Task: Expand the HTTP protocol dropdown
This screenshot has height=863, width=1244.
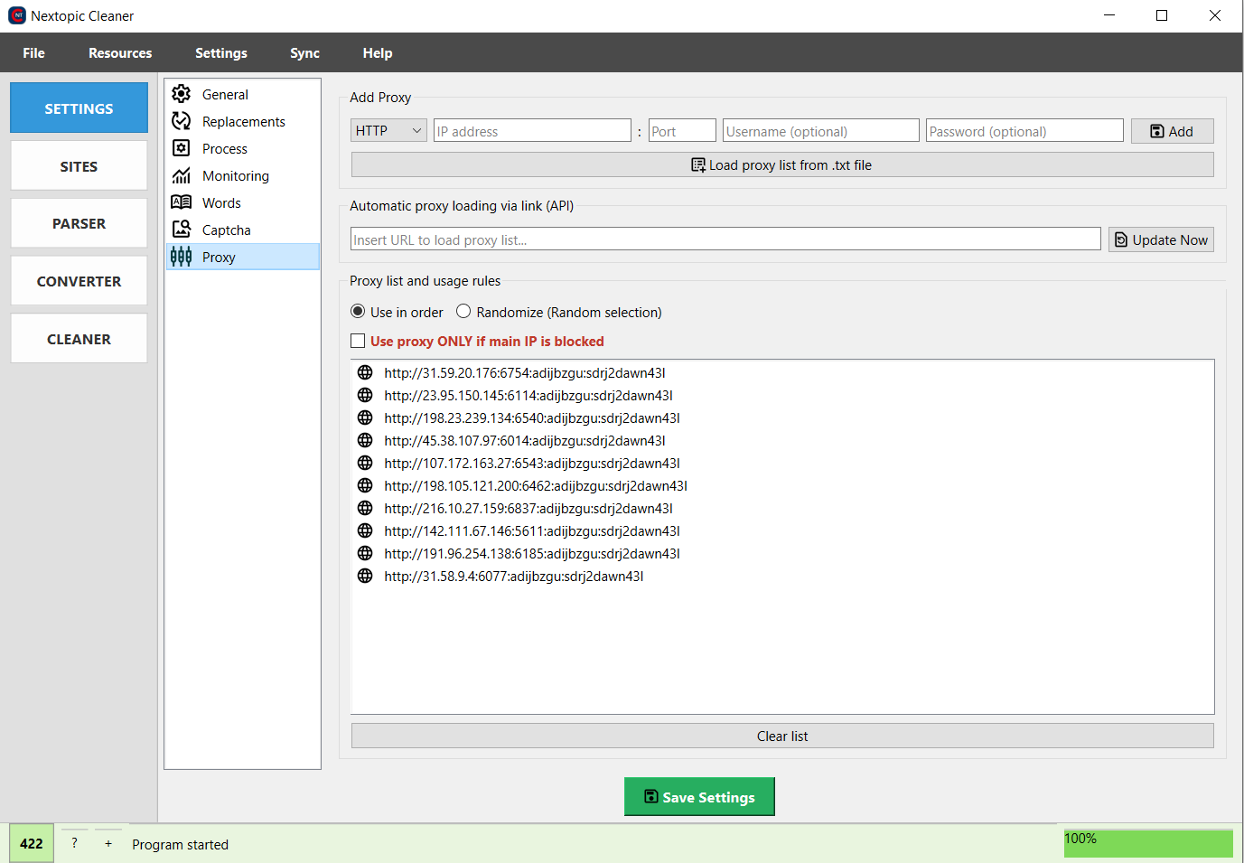Action: pyautogui.click(x=388, y=131)
